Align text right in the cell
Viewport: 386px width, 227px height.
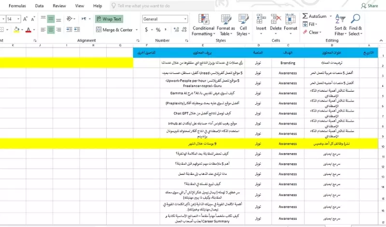[58, 29]
